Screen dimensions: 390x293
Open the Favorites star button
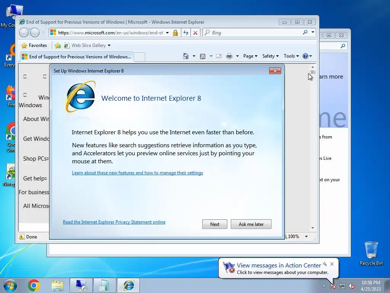tap(34, 45)
